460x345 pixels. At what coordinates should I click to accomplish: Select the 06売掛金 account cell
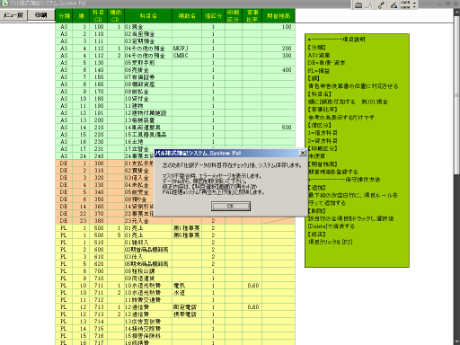[x=148, y=70]
